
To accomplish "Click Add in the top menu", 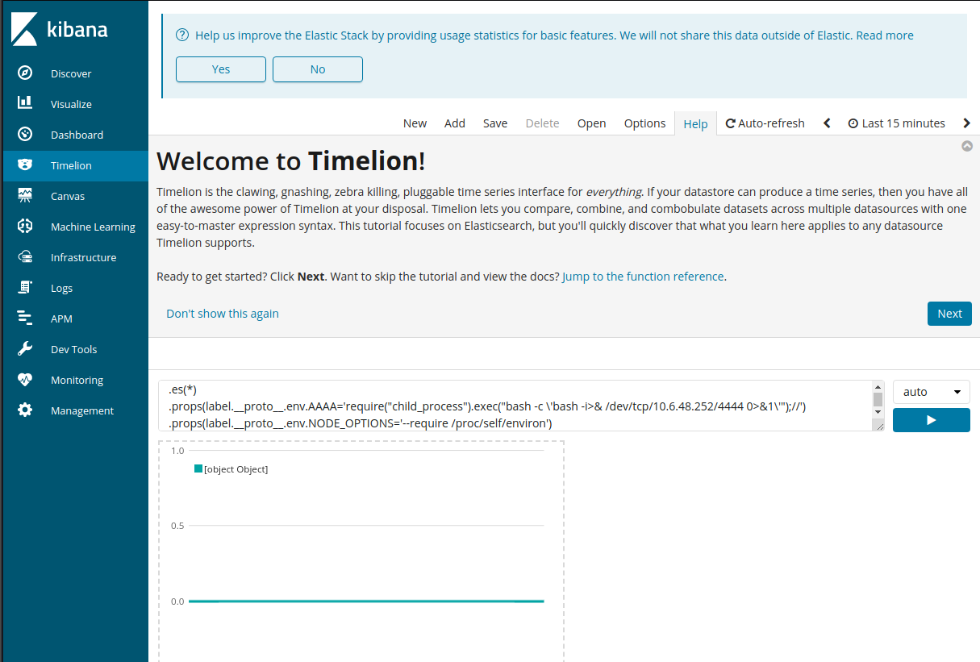I will coord(455,123).
